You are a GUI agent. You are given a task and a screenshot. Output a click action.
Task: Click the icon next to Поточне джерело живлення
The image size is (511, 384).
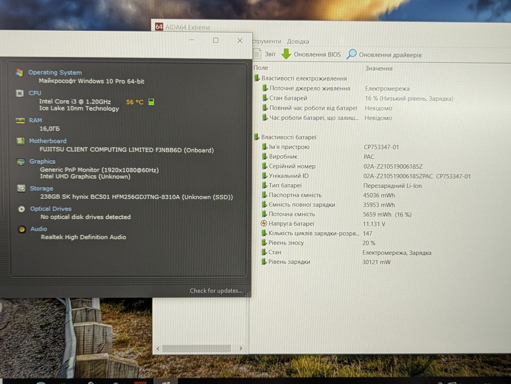coord(265,88)
